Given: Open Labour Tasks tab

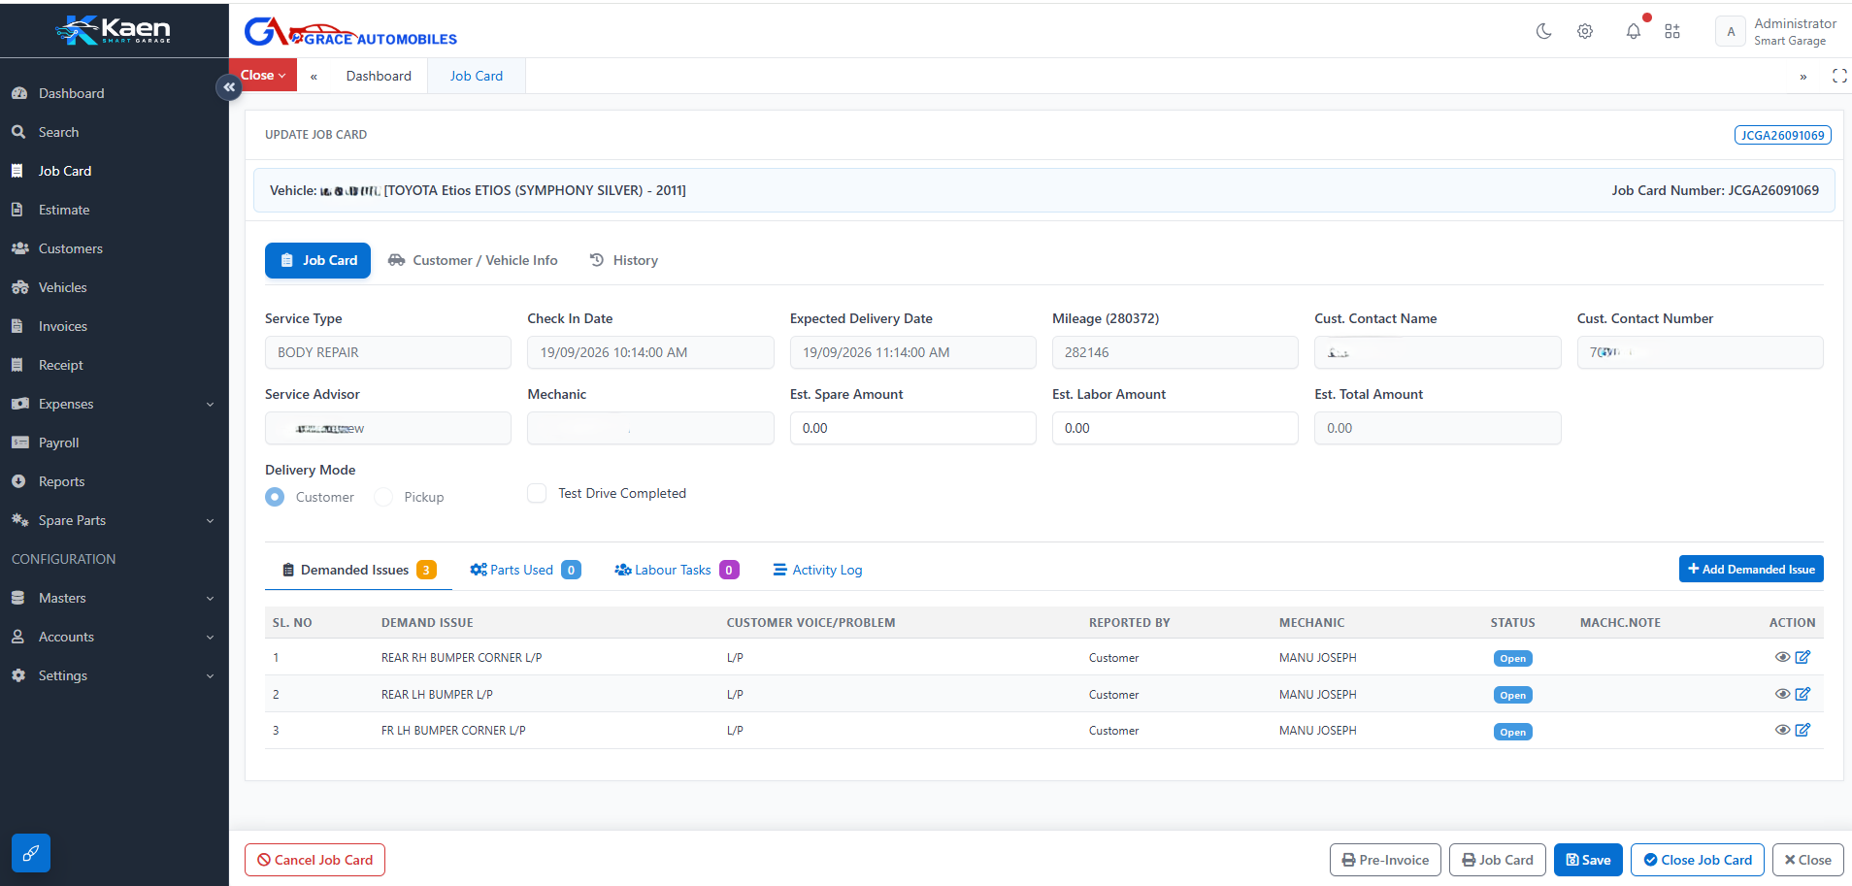Looking at the screenshot, I should 677,570.
